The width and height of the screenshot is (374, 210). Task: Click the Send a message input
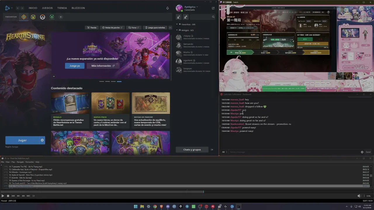pos(295,152)
